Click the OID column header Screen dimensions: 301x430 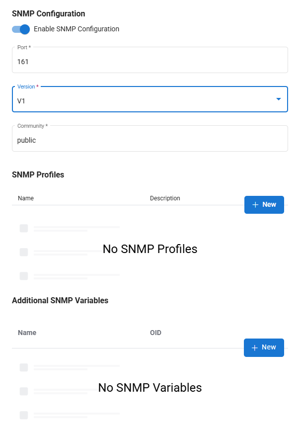click(x=155, y=333)
